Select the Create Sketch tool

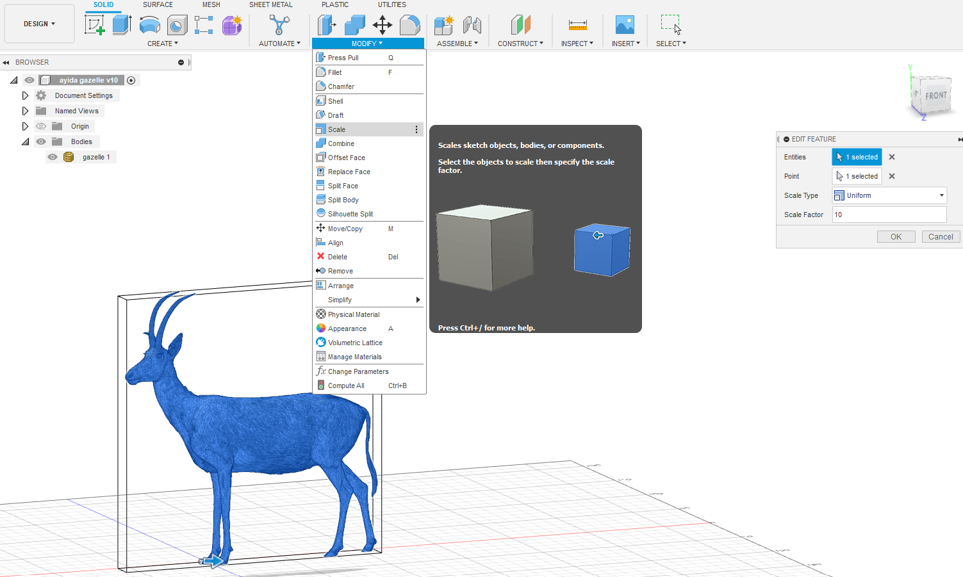coord(95,24)
